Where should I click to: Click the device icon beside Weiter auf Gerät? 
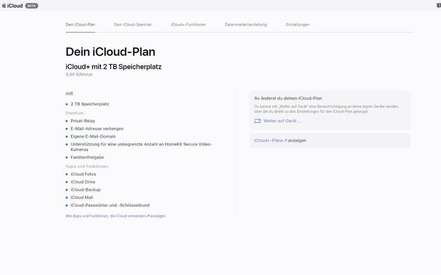(257, 121)
